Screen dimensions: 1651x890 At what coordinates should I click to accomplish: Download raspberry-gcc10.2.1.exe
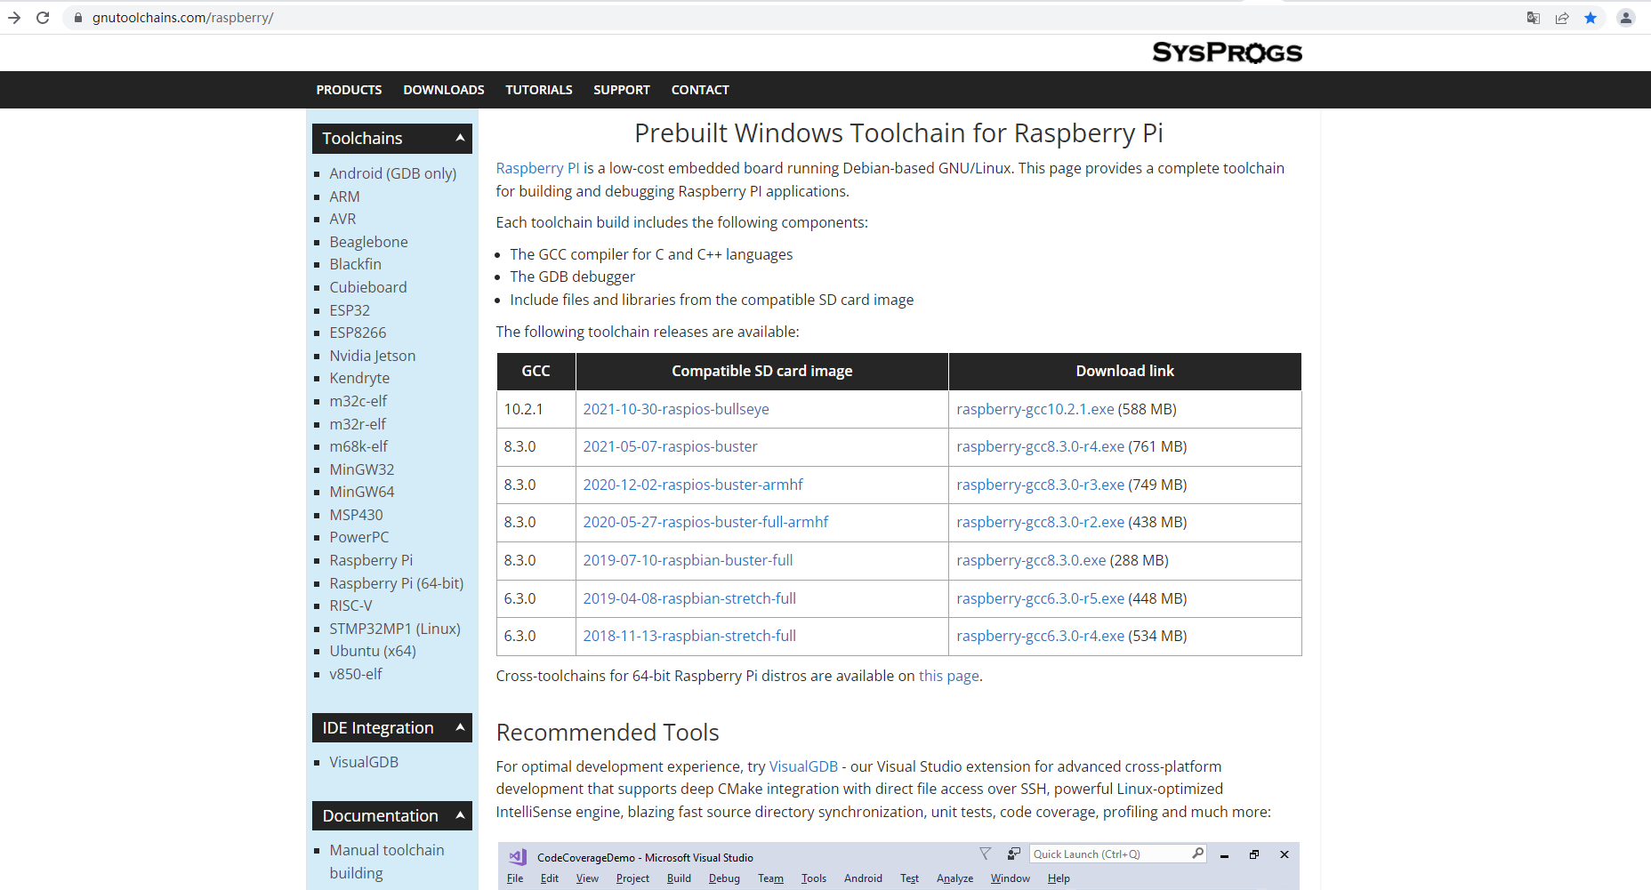click(x=1035, y=409)
